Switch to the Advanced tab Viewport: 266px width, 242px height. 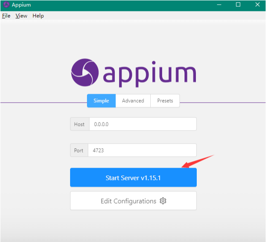(x=133, y=101)
